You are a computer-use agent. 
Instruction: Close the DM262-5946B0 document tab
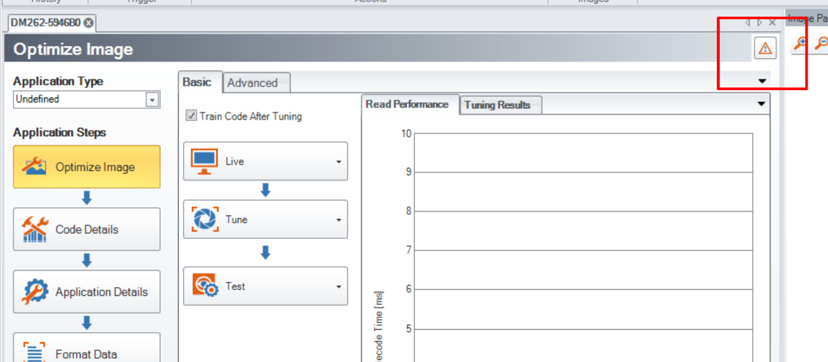pyautogui.click(x=88, y=23)
